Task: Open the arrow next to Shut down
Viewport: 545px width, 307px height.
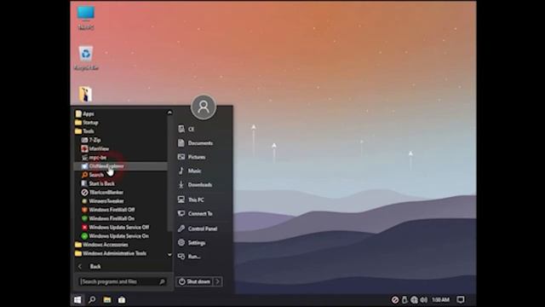Action: pos(218,281)
